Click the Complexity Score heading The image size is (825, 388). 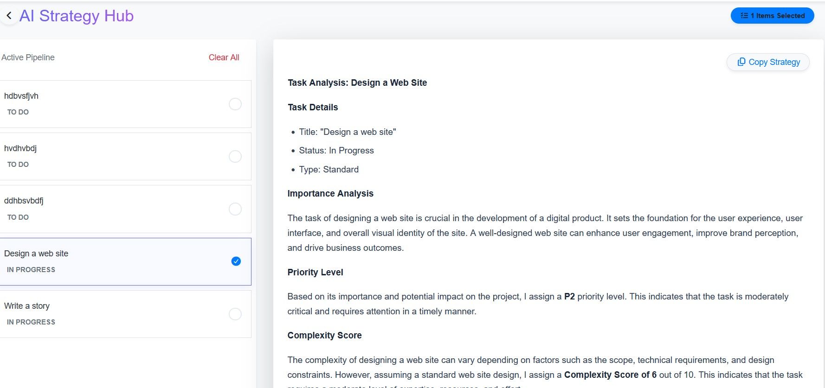pyautogui.click(x=324, y=335)
